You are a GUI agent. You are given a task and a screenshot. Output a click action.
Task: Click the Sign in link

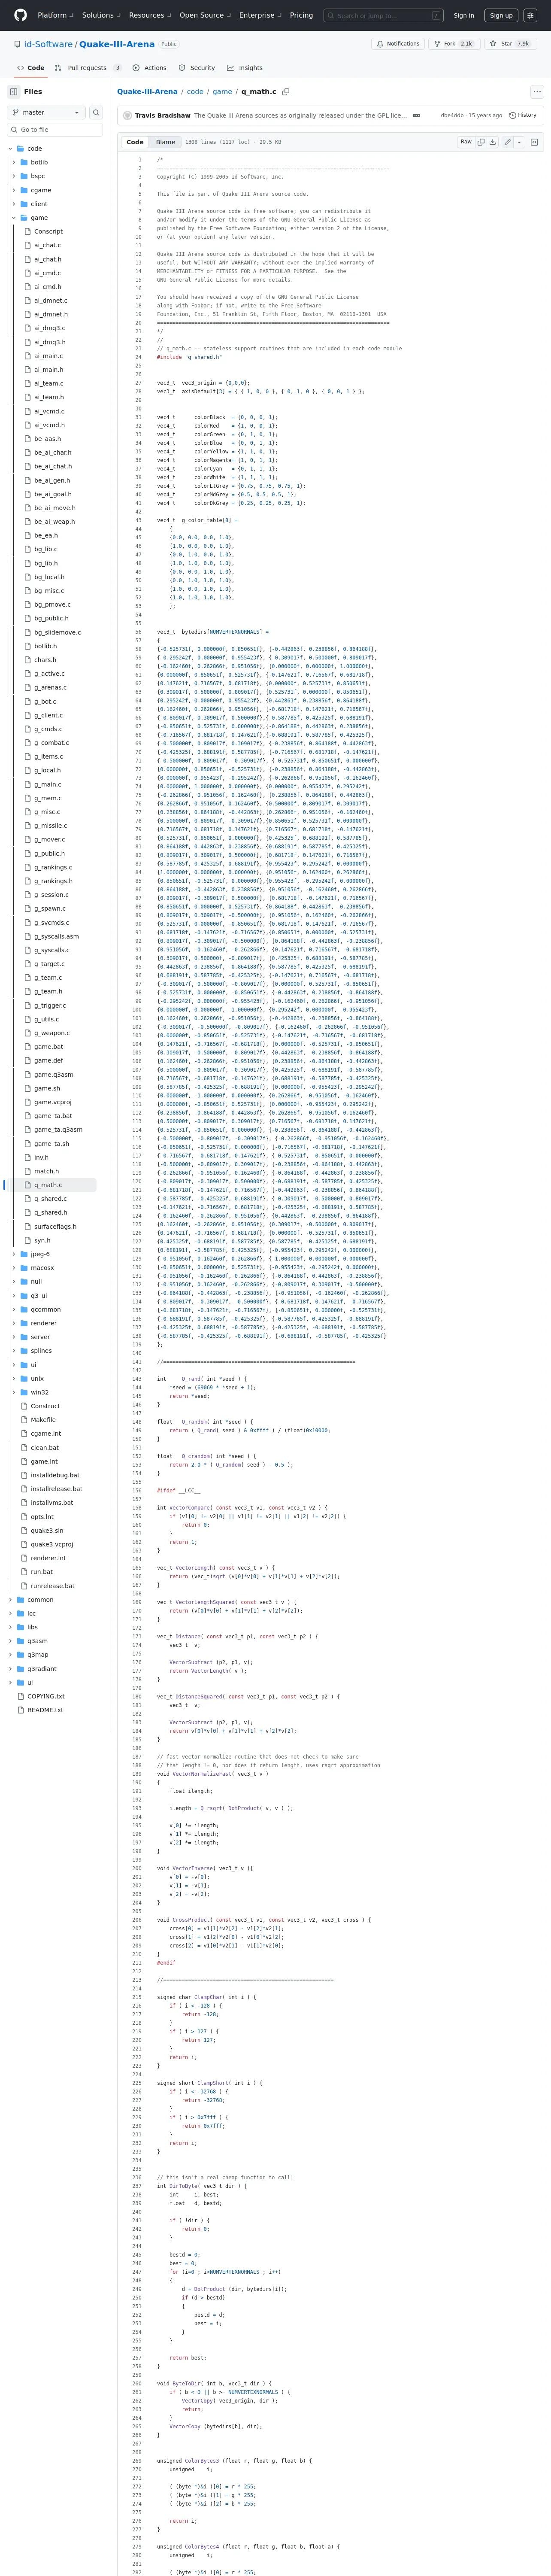464,15
